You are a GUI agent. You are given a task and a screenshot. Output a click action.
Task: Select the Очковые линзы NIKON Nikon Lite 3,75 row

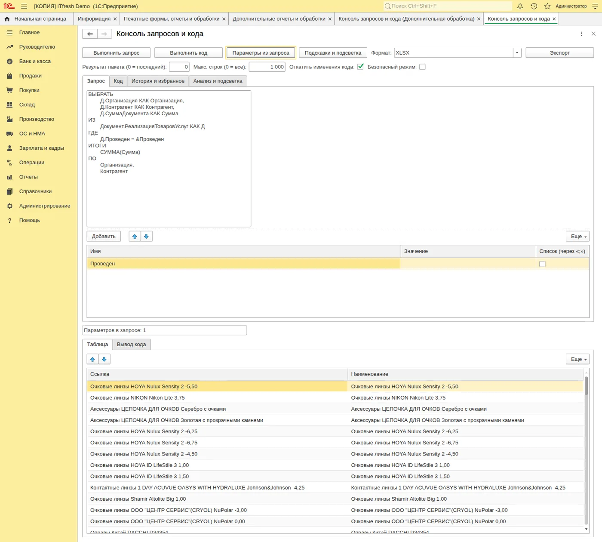(x=335, y=398)
